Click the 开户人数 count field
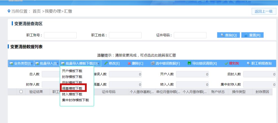 pyautogui.click(x=192, y=74)
